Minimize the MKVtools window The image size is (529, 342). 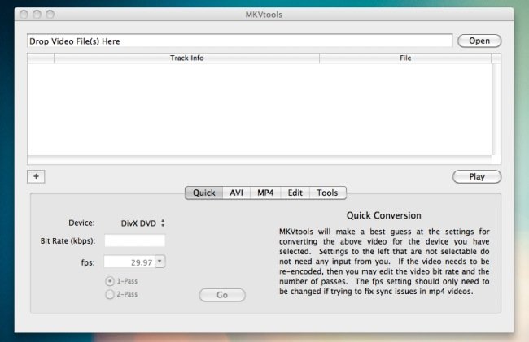[x=37, y=14]
